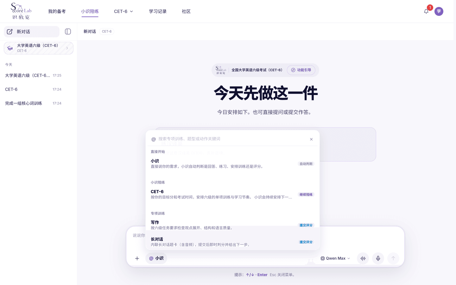Select 小识 option in menu
456x285 pixels.
tap(232, 164)
